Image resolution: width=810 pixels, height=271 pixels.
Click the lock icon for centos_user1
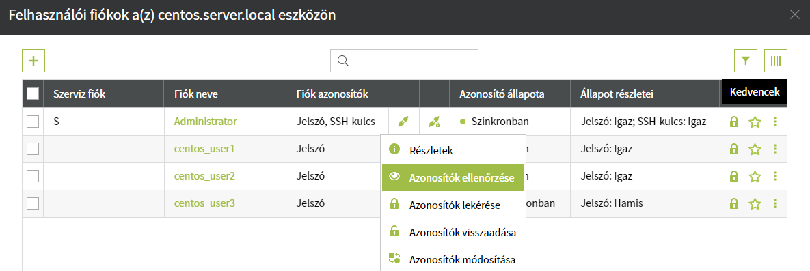click(733, 149)
